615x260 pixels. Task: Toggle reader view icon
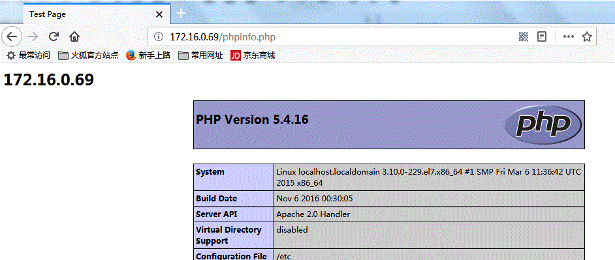pos(542,36)
